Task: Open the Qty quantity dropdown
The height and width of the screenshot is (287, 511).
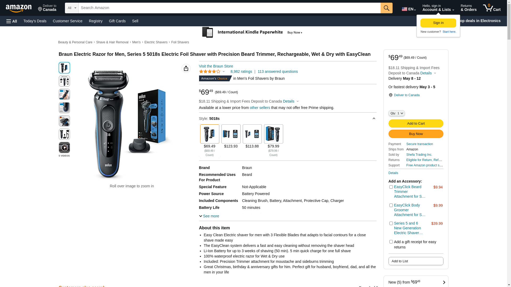Action: (397, 113)
